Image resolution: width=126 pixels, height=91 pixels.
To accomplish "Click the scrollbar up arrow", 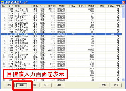I will tap(123, 6).
